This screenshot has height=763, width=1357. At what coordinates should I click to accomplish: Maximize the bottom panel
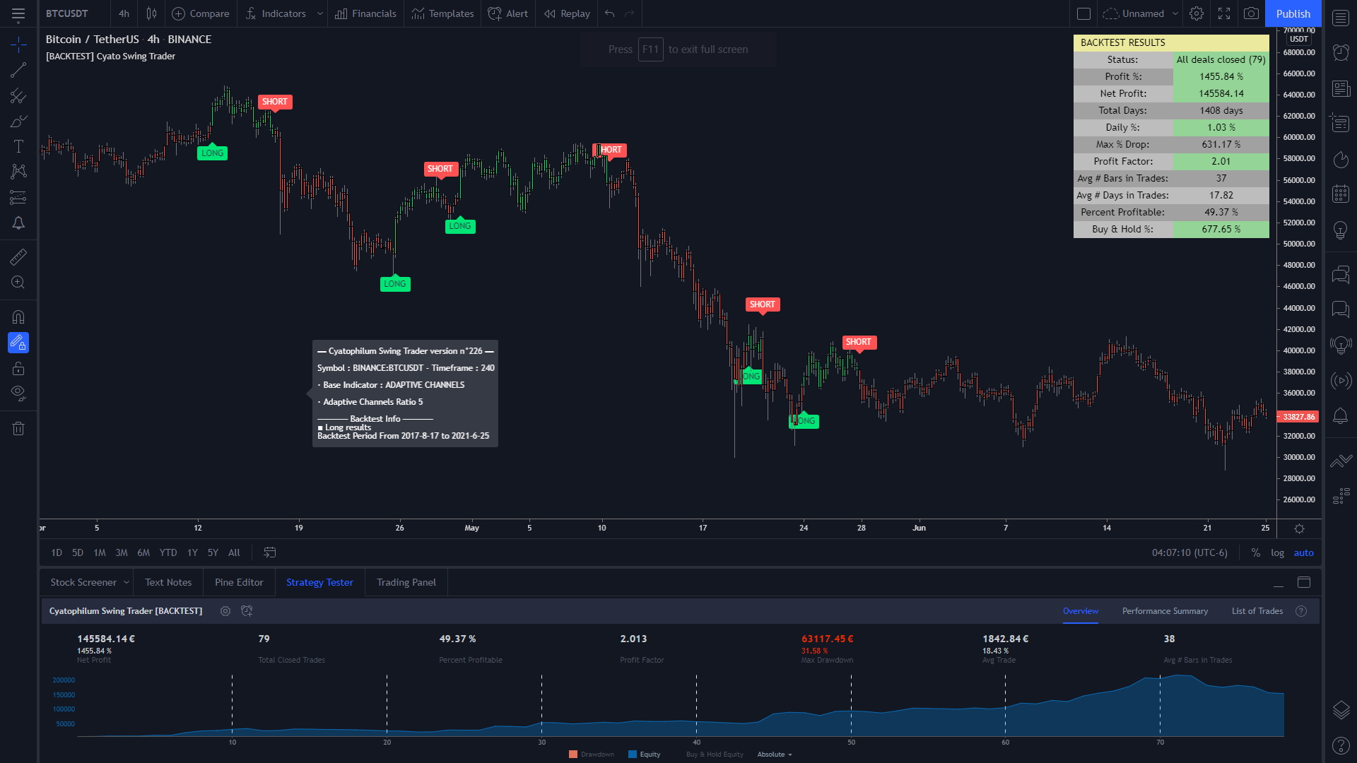coord(1304,582)
